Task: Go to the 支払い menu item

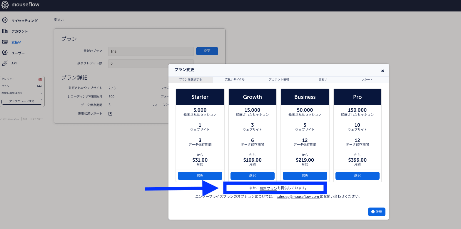Action: 16,42
